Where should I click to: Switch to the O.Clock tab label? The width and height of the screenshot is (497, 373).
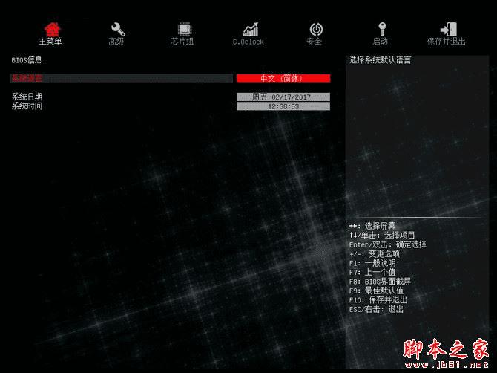(249, 42)
